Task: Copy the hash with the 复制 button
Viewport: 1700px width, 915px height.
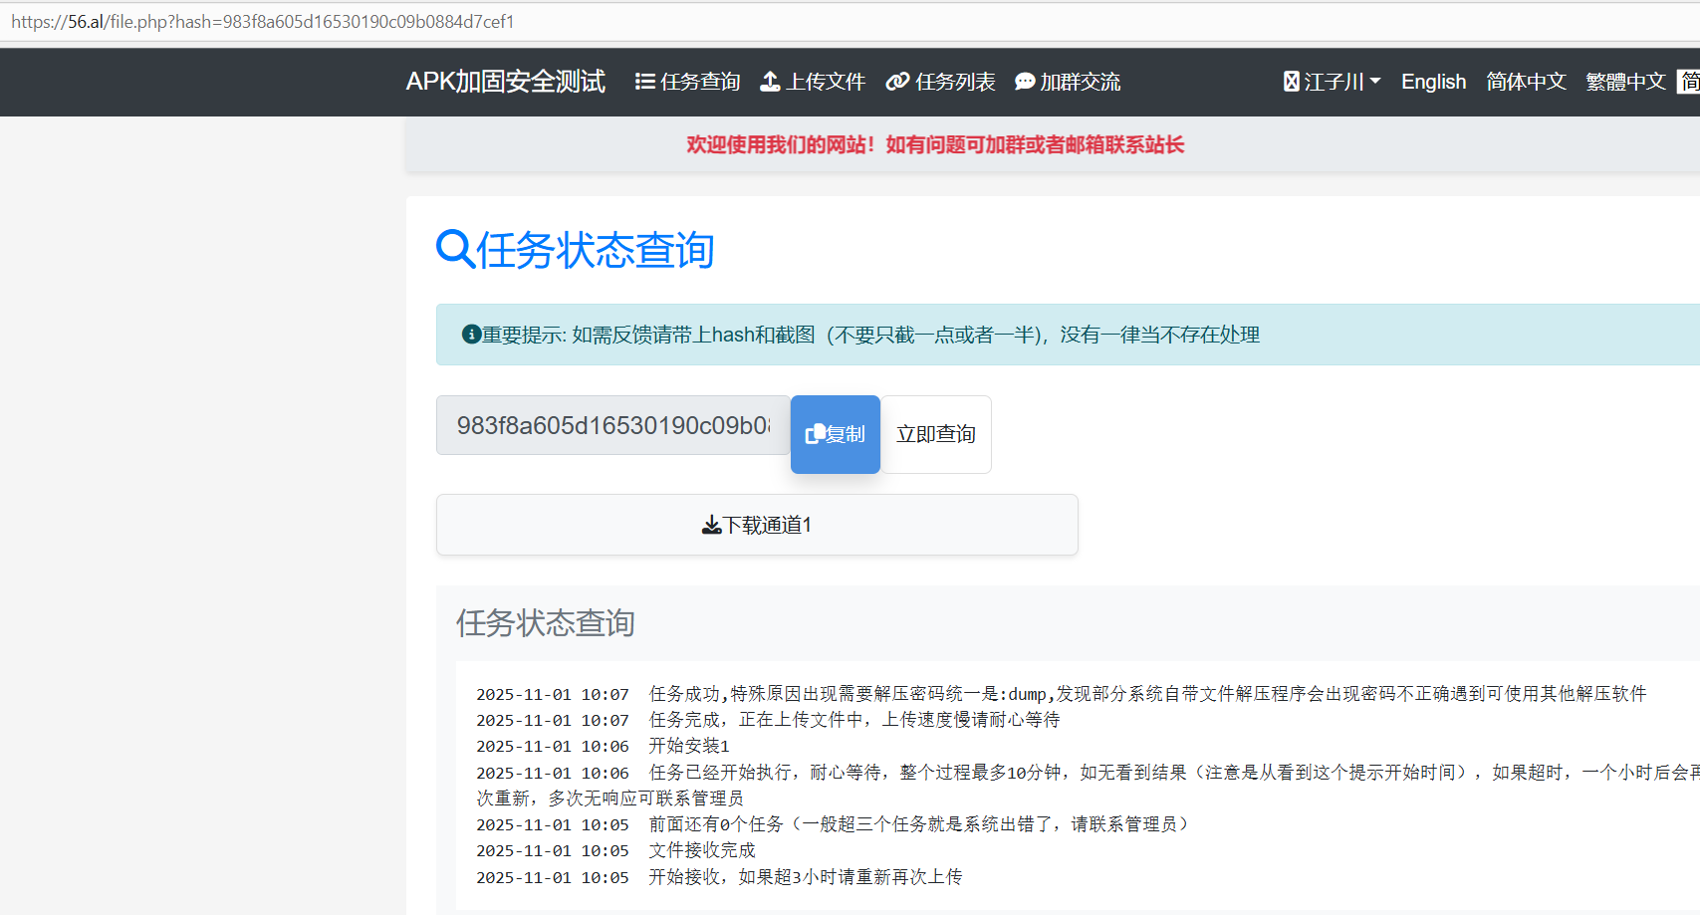Action: (836, 434)
